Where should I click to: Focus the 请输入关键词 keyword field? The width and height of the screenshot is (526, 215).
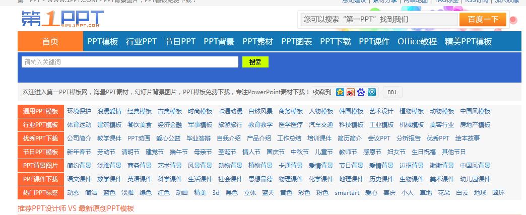click(130, 62)
